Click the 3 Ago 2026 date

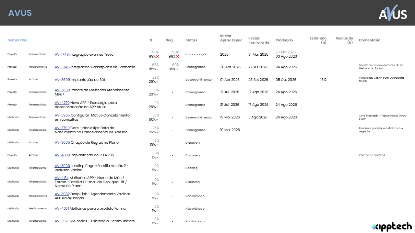pos(258,117)
